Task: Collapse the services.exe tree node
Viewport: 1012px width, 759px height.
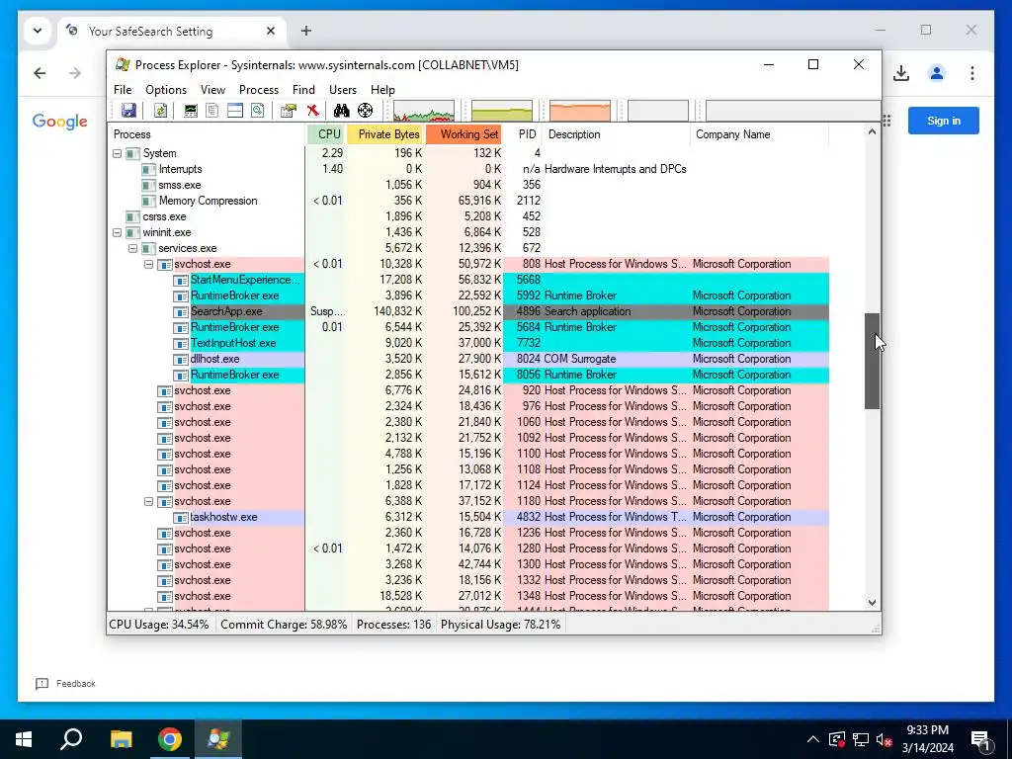Action: pos(133,248)
